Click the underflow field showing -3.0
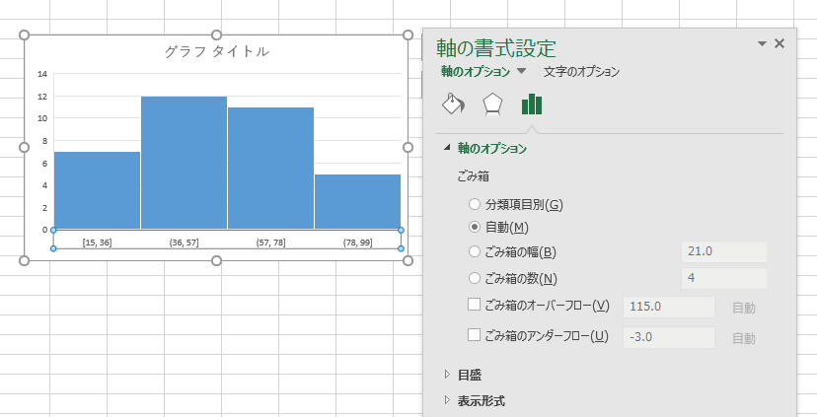Screen dimensions: 817x417 [669, 337]
